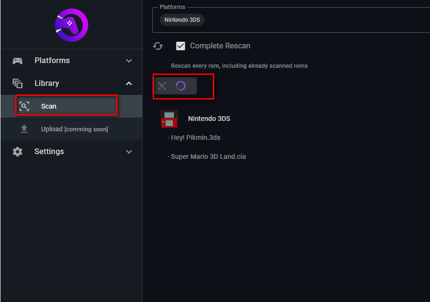This screenshot has width=430, height=302.
Task: Click the Library stacked-pages icon
Action: (x=18, y=83)
